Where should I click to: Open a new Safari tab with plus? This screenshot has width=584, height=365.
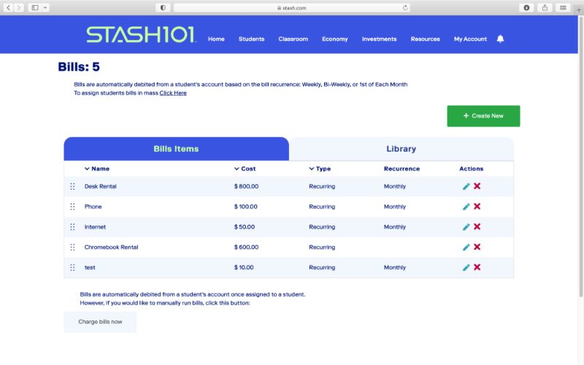[x=579, y=10]
